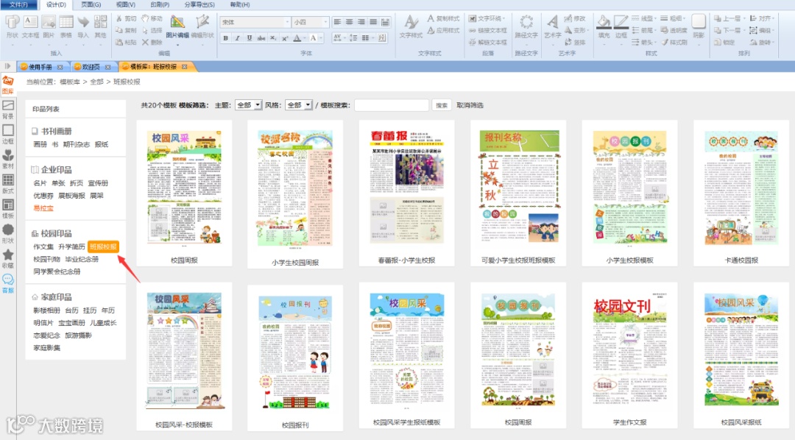Select the 期刊杂志 category link

77,144
